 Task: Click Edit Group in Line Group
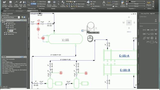[41, 6]
